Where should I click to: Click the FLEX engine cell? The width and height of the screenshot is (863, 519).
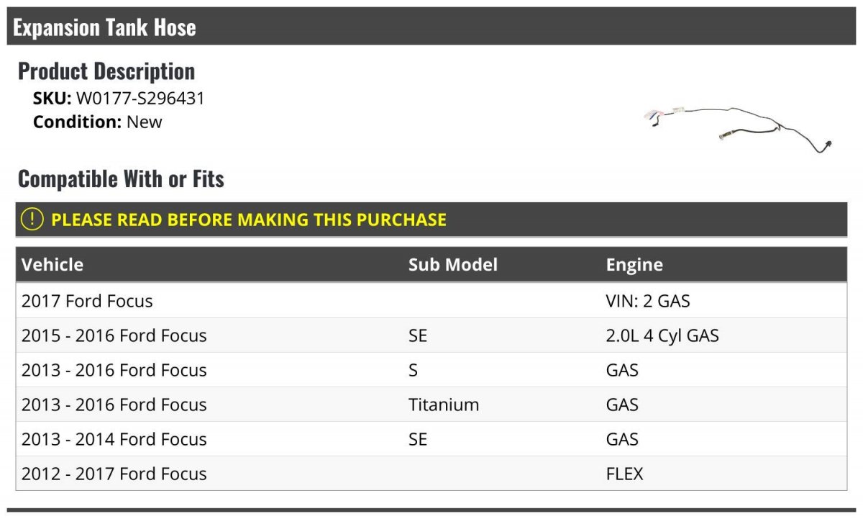pos(625,474)
